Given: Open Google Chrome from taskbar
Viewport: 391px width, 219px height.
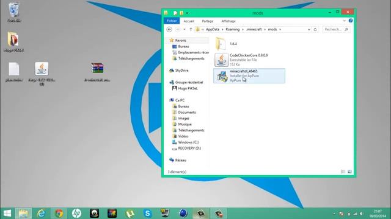Looking at the screenshot, I should click(59, 214).
